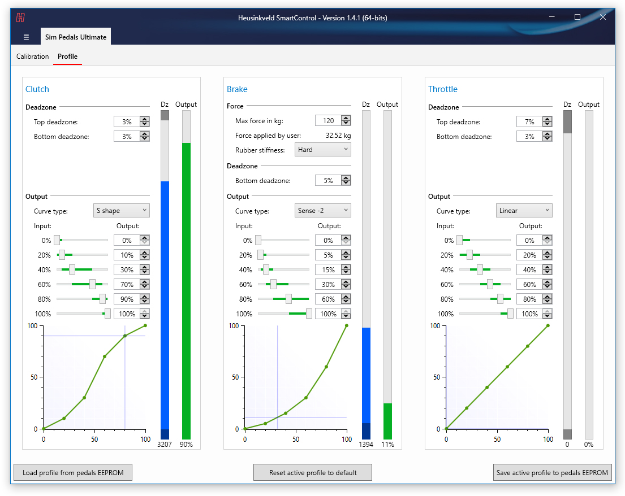Screen dimensions: 625x496
Task: Minimize the SmartControl window
Action: 552,17
